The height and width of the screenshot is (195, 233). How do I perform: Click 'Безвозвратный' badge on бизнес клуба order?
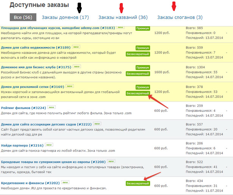click(138, 73)
